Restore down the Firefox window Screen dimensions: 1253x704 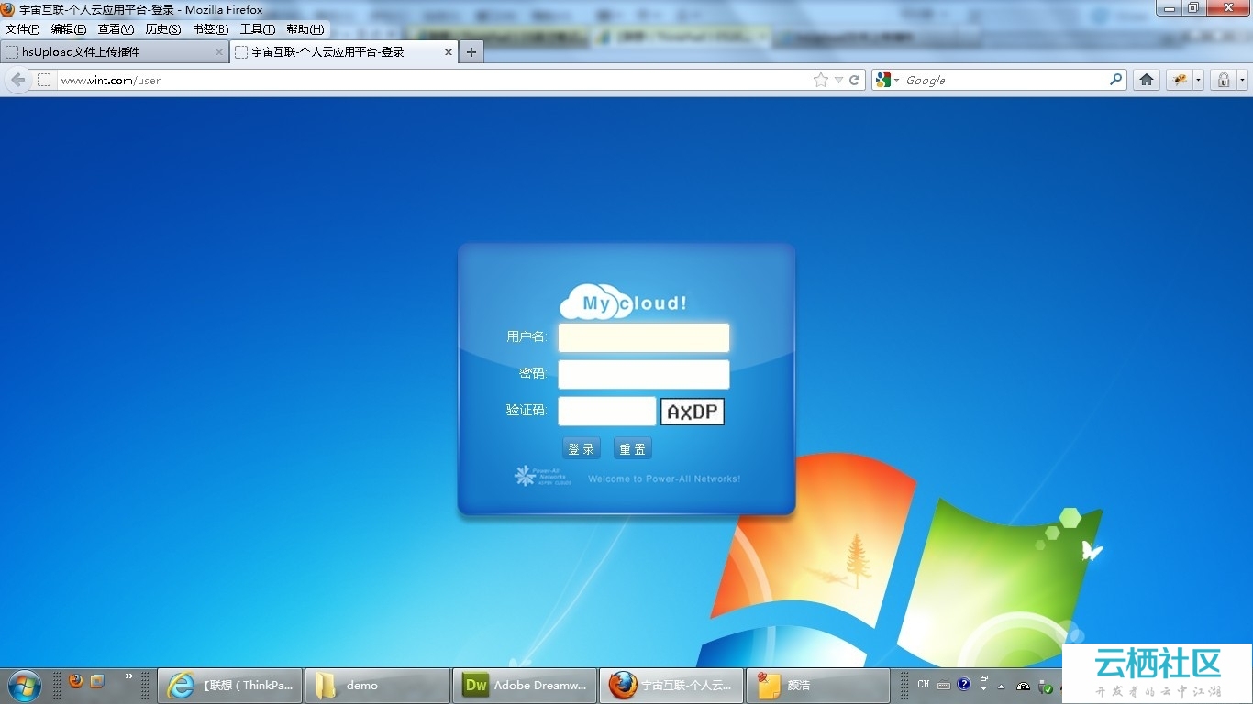coord(1193,8)
